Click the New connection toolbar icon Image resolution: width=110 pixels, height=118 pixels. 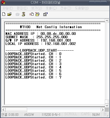[4, 14]
